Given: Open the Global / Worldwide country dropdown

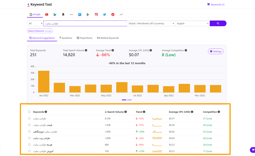Looking at the screenshot, I should [151, 23].
